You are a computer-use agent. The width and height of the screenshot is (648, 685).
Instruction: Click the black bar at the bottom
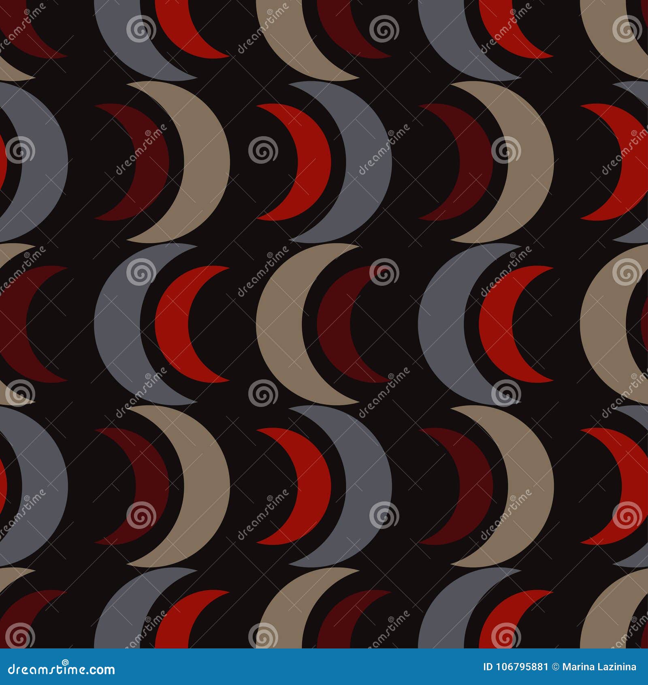click(x=324, y=668)
